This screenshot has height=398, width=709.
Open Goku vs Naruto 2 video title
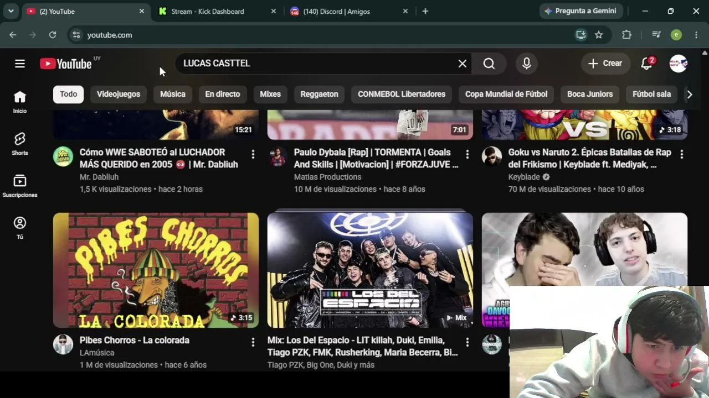pyautogui.click(x=590, y=158)
